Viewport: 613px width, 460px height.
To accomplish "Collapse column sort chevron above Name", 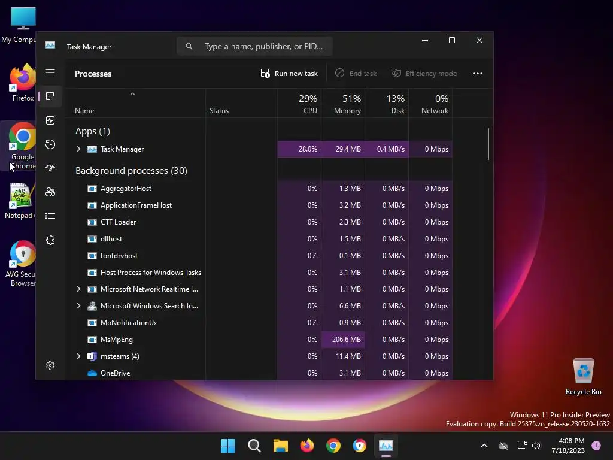I will 132,94.
